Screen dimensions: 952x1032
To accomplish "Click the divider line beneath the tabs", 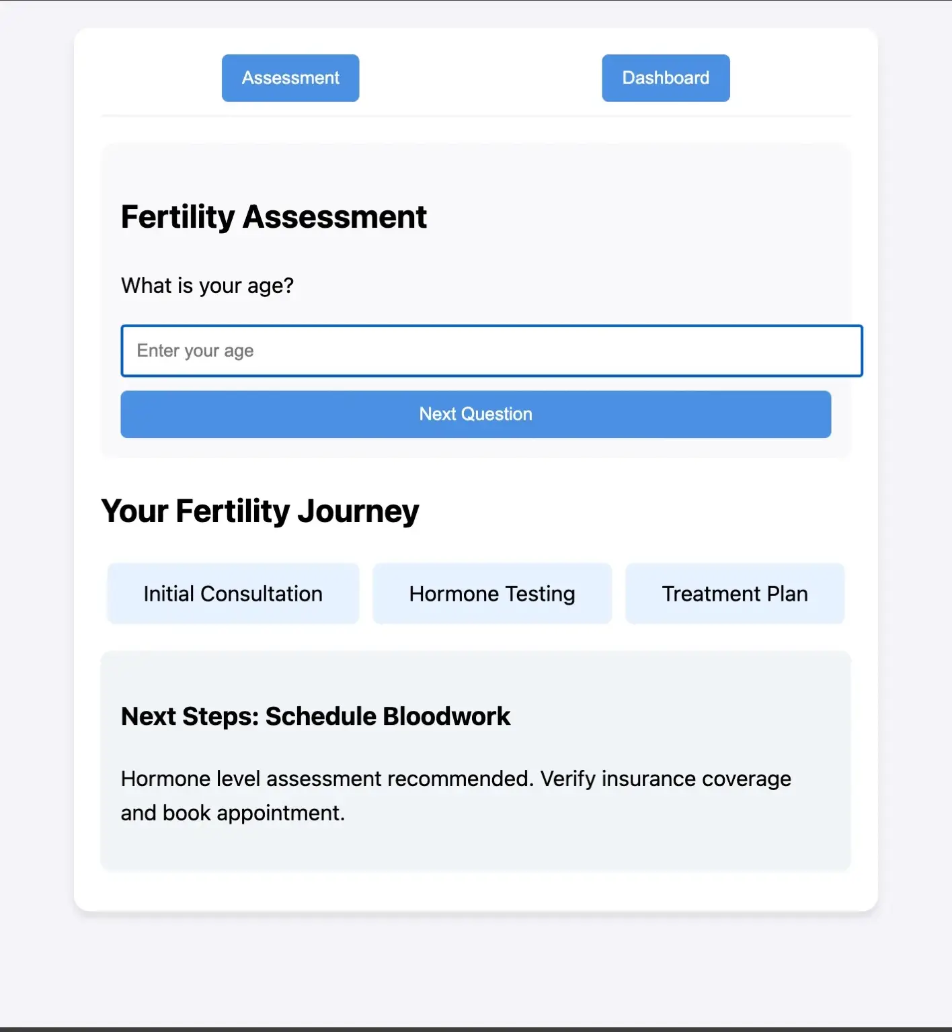I will (x=476, y=116).
